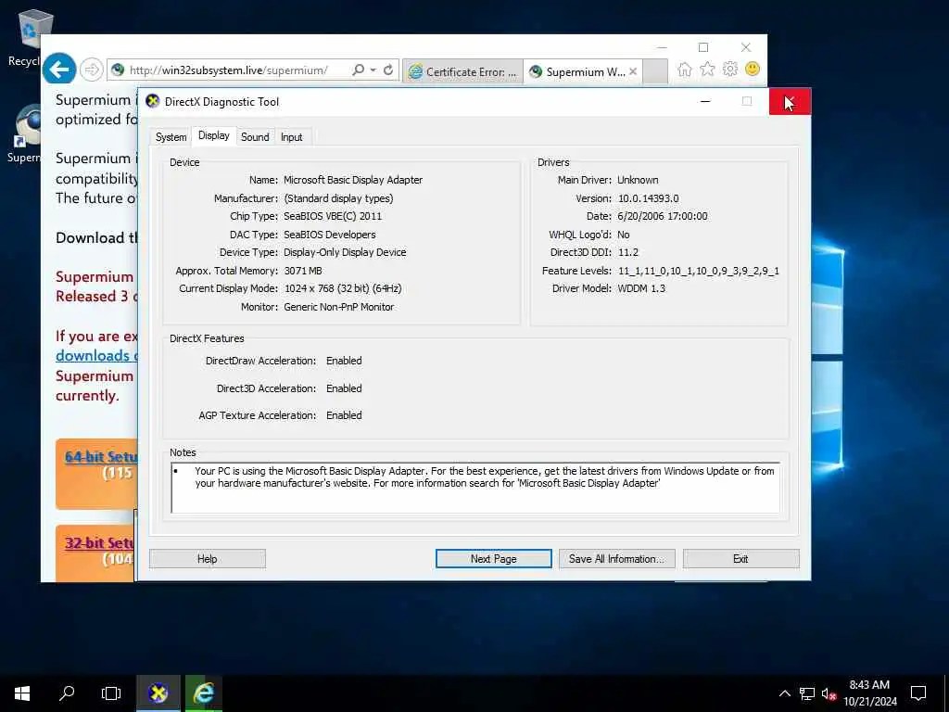Screen dimensions: 949x712
Task: Click the Internet Explorer home icon
Action: click(685, 69)
